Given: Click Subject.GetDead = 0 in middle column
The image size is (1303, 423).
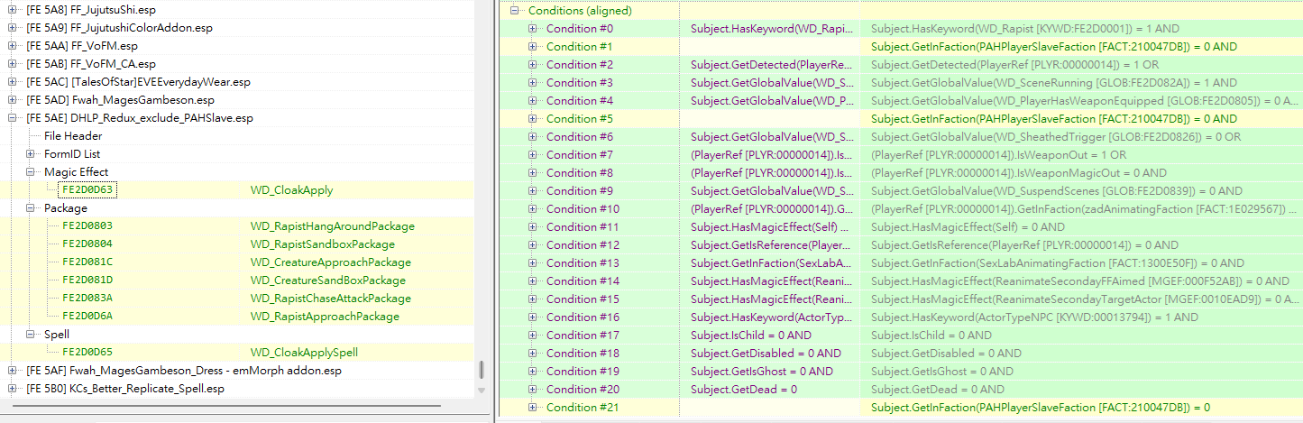Looking at the screenshot, I should 744,390.
